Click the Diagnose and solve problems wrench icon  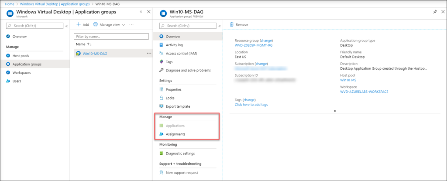pyautogui.click(x=162, y=70)
